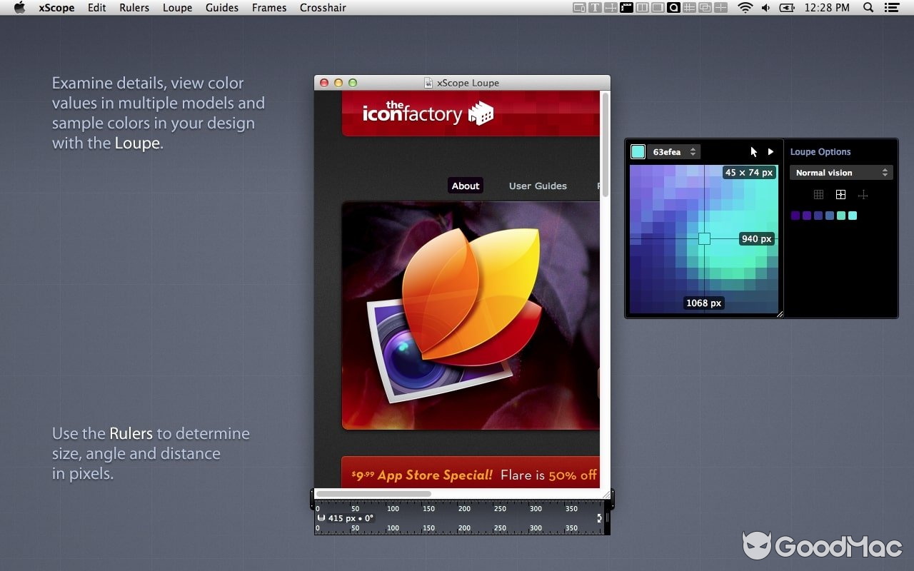Screen dimensions: 914x571
Task: Select the Ruler tool icon in the menu bar
Action: point(626,8)
